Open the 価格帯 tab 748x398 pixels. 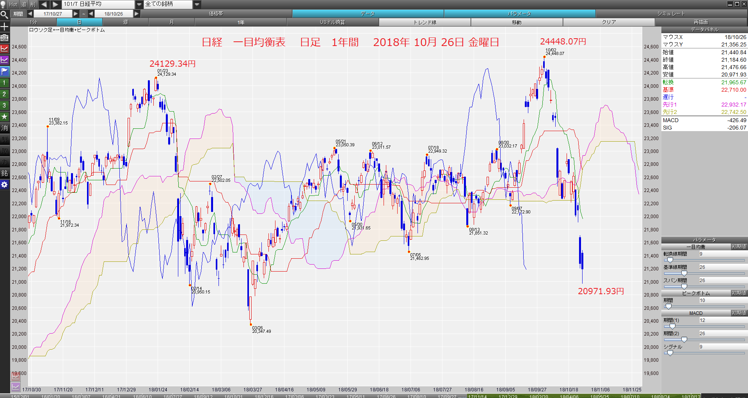216,14
